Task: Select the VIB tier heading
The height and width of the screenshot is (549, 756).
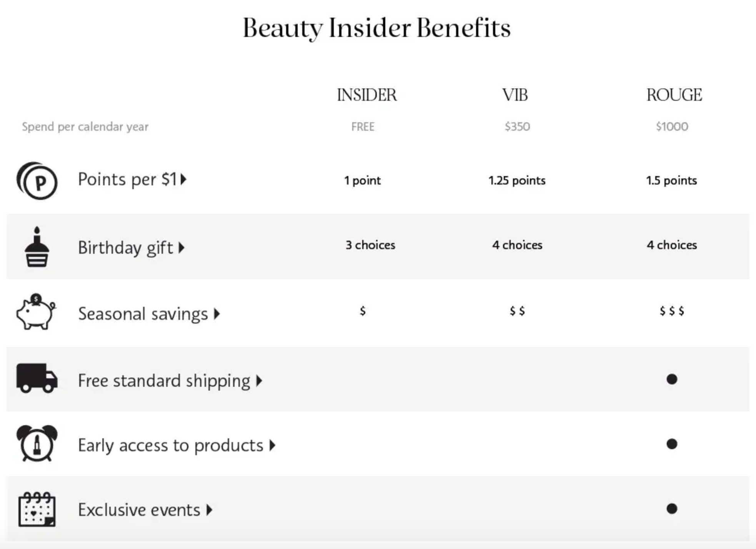Action: 515,95
